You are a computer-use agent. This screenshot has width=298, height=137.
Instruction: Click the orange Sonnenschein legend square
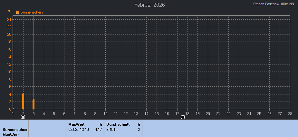(x=18, y=12)
